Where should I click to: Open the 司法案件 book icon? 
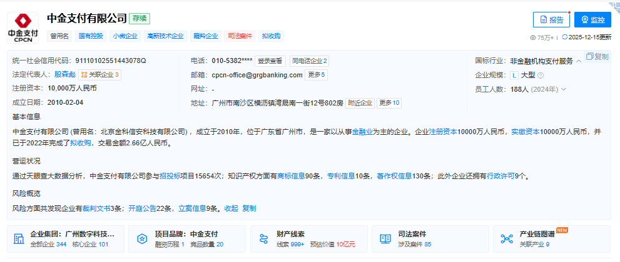pyautogui.click(x=385, y=239)
